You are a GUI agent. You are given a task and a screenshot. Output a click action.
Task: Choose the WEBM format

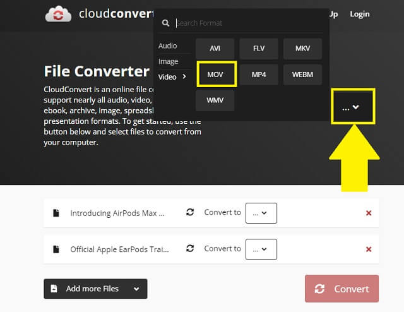coord(302,75)
